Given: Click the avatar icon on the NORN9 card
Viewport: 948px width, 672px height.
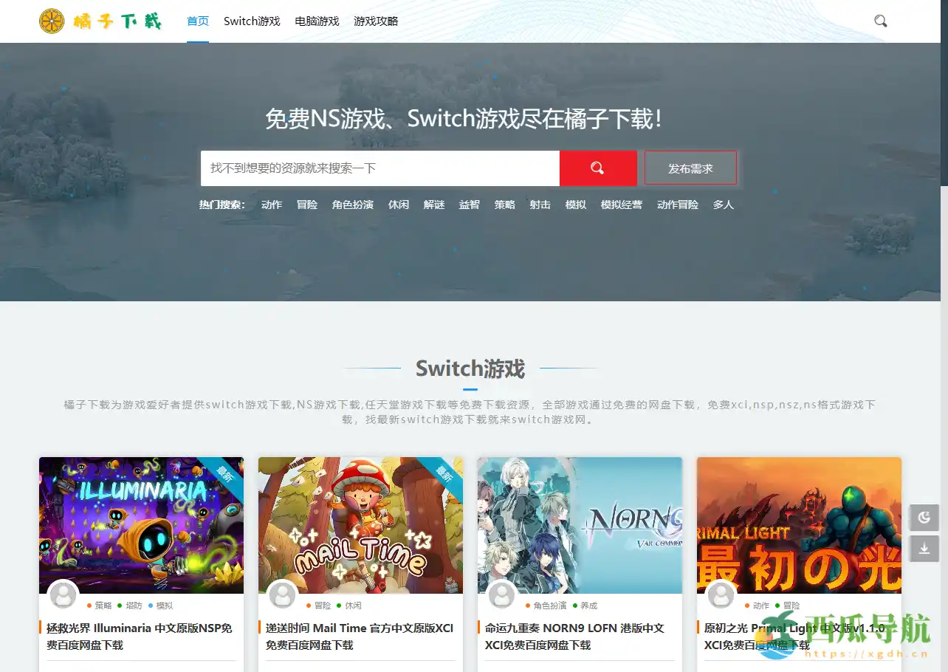Looking at the screenshot, I should pos(501,595).
